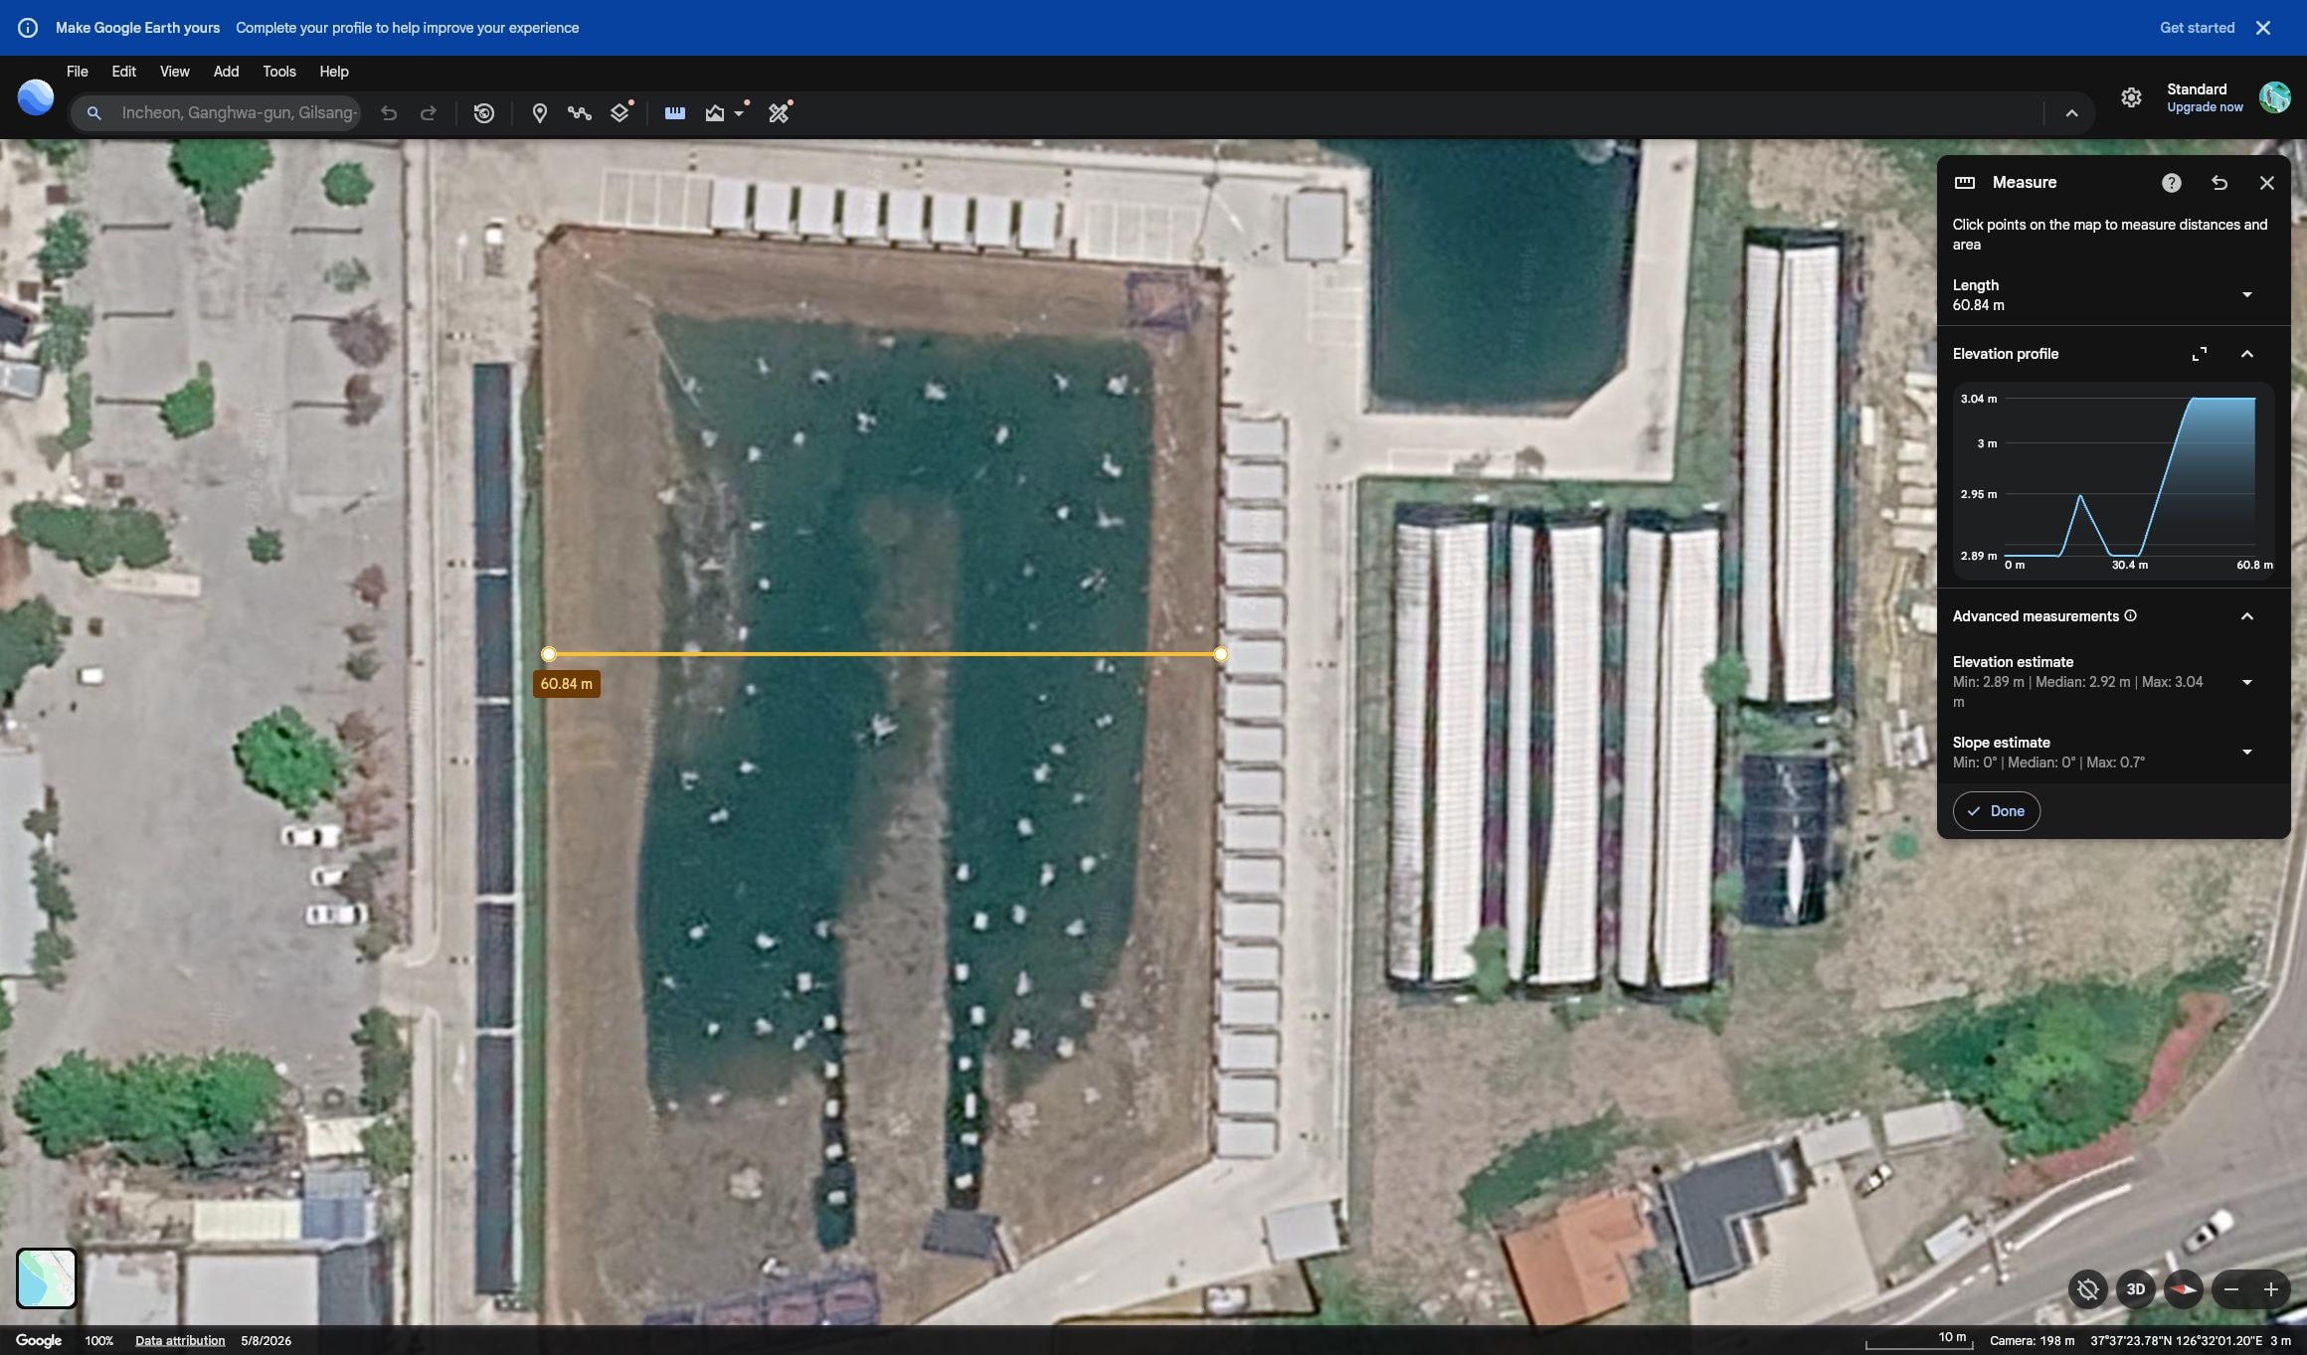
Task: Click the Upgrade now link
Action: [x=2205, y=107]
